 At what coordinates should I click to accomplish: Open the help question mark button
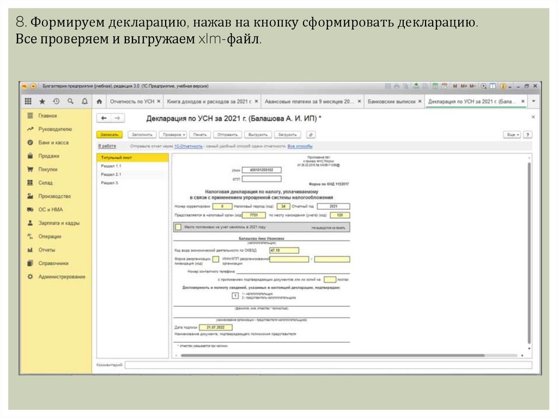527,134
